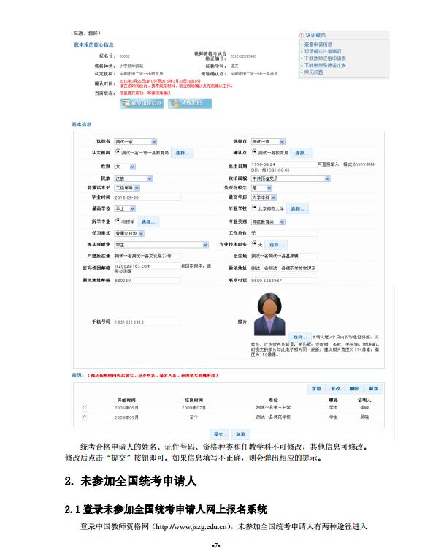The height and width of the screenshot is (557, 433).
Task: Click the 删除 resume button
Action: (x=354, y=389)
